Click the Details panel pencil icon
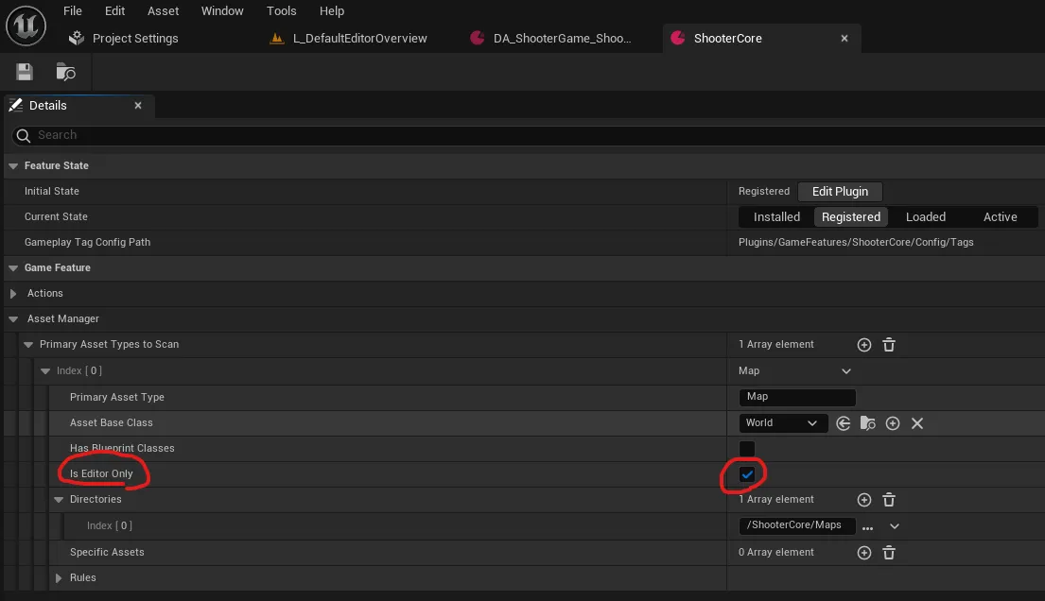The height and width of the screenshot is (601, 1045). coord(16,105)
